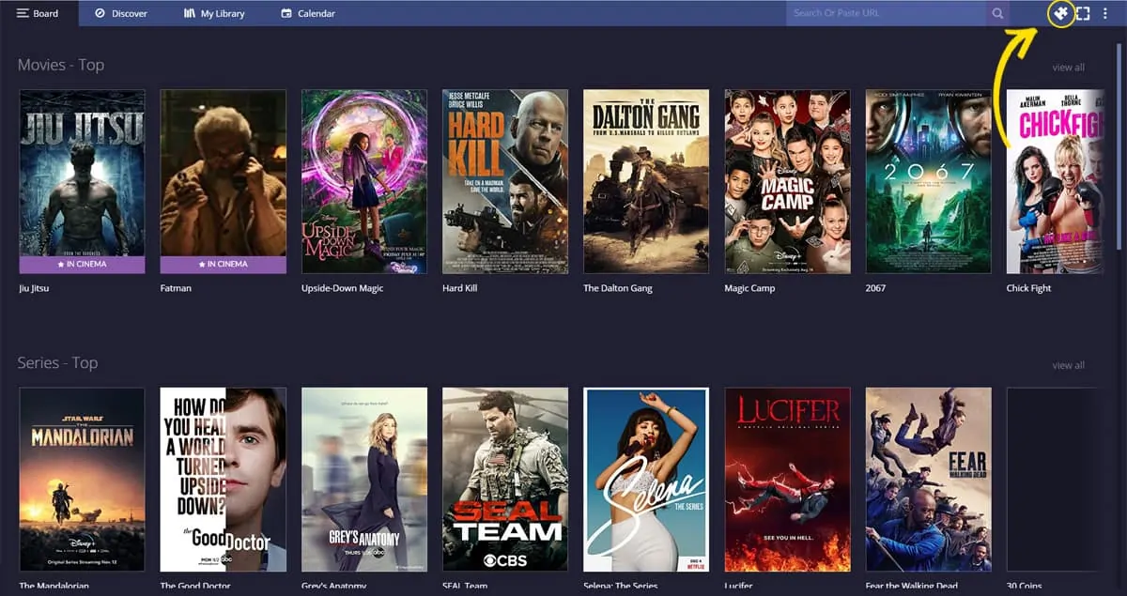Click view all for Series - Top
This screenshot has width=1127, height=596.
[1068, 365]
